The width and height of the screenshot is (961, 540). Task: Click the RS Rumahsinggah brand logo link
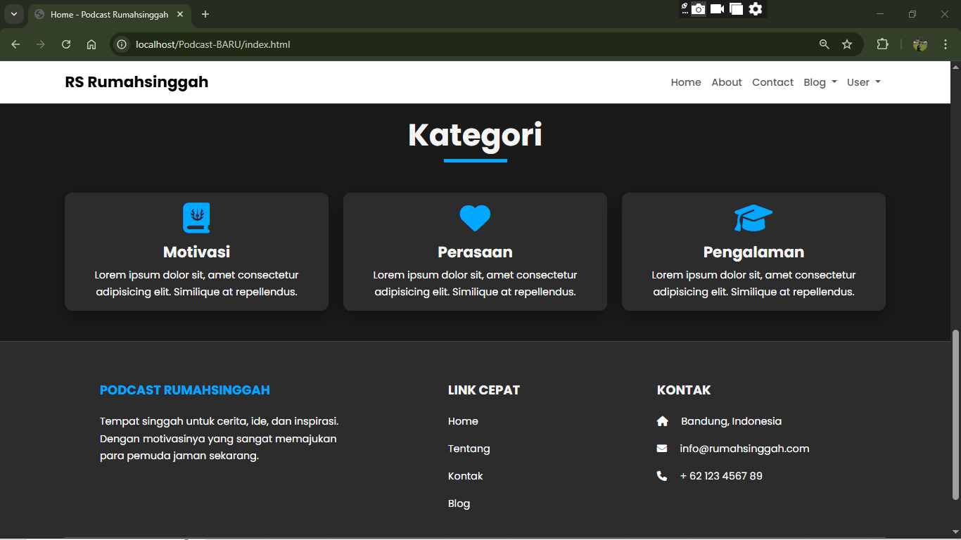click(x=136, y=82)
